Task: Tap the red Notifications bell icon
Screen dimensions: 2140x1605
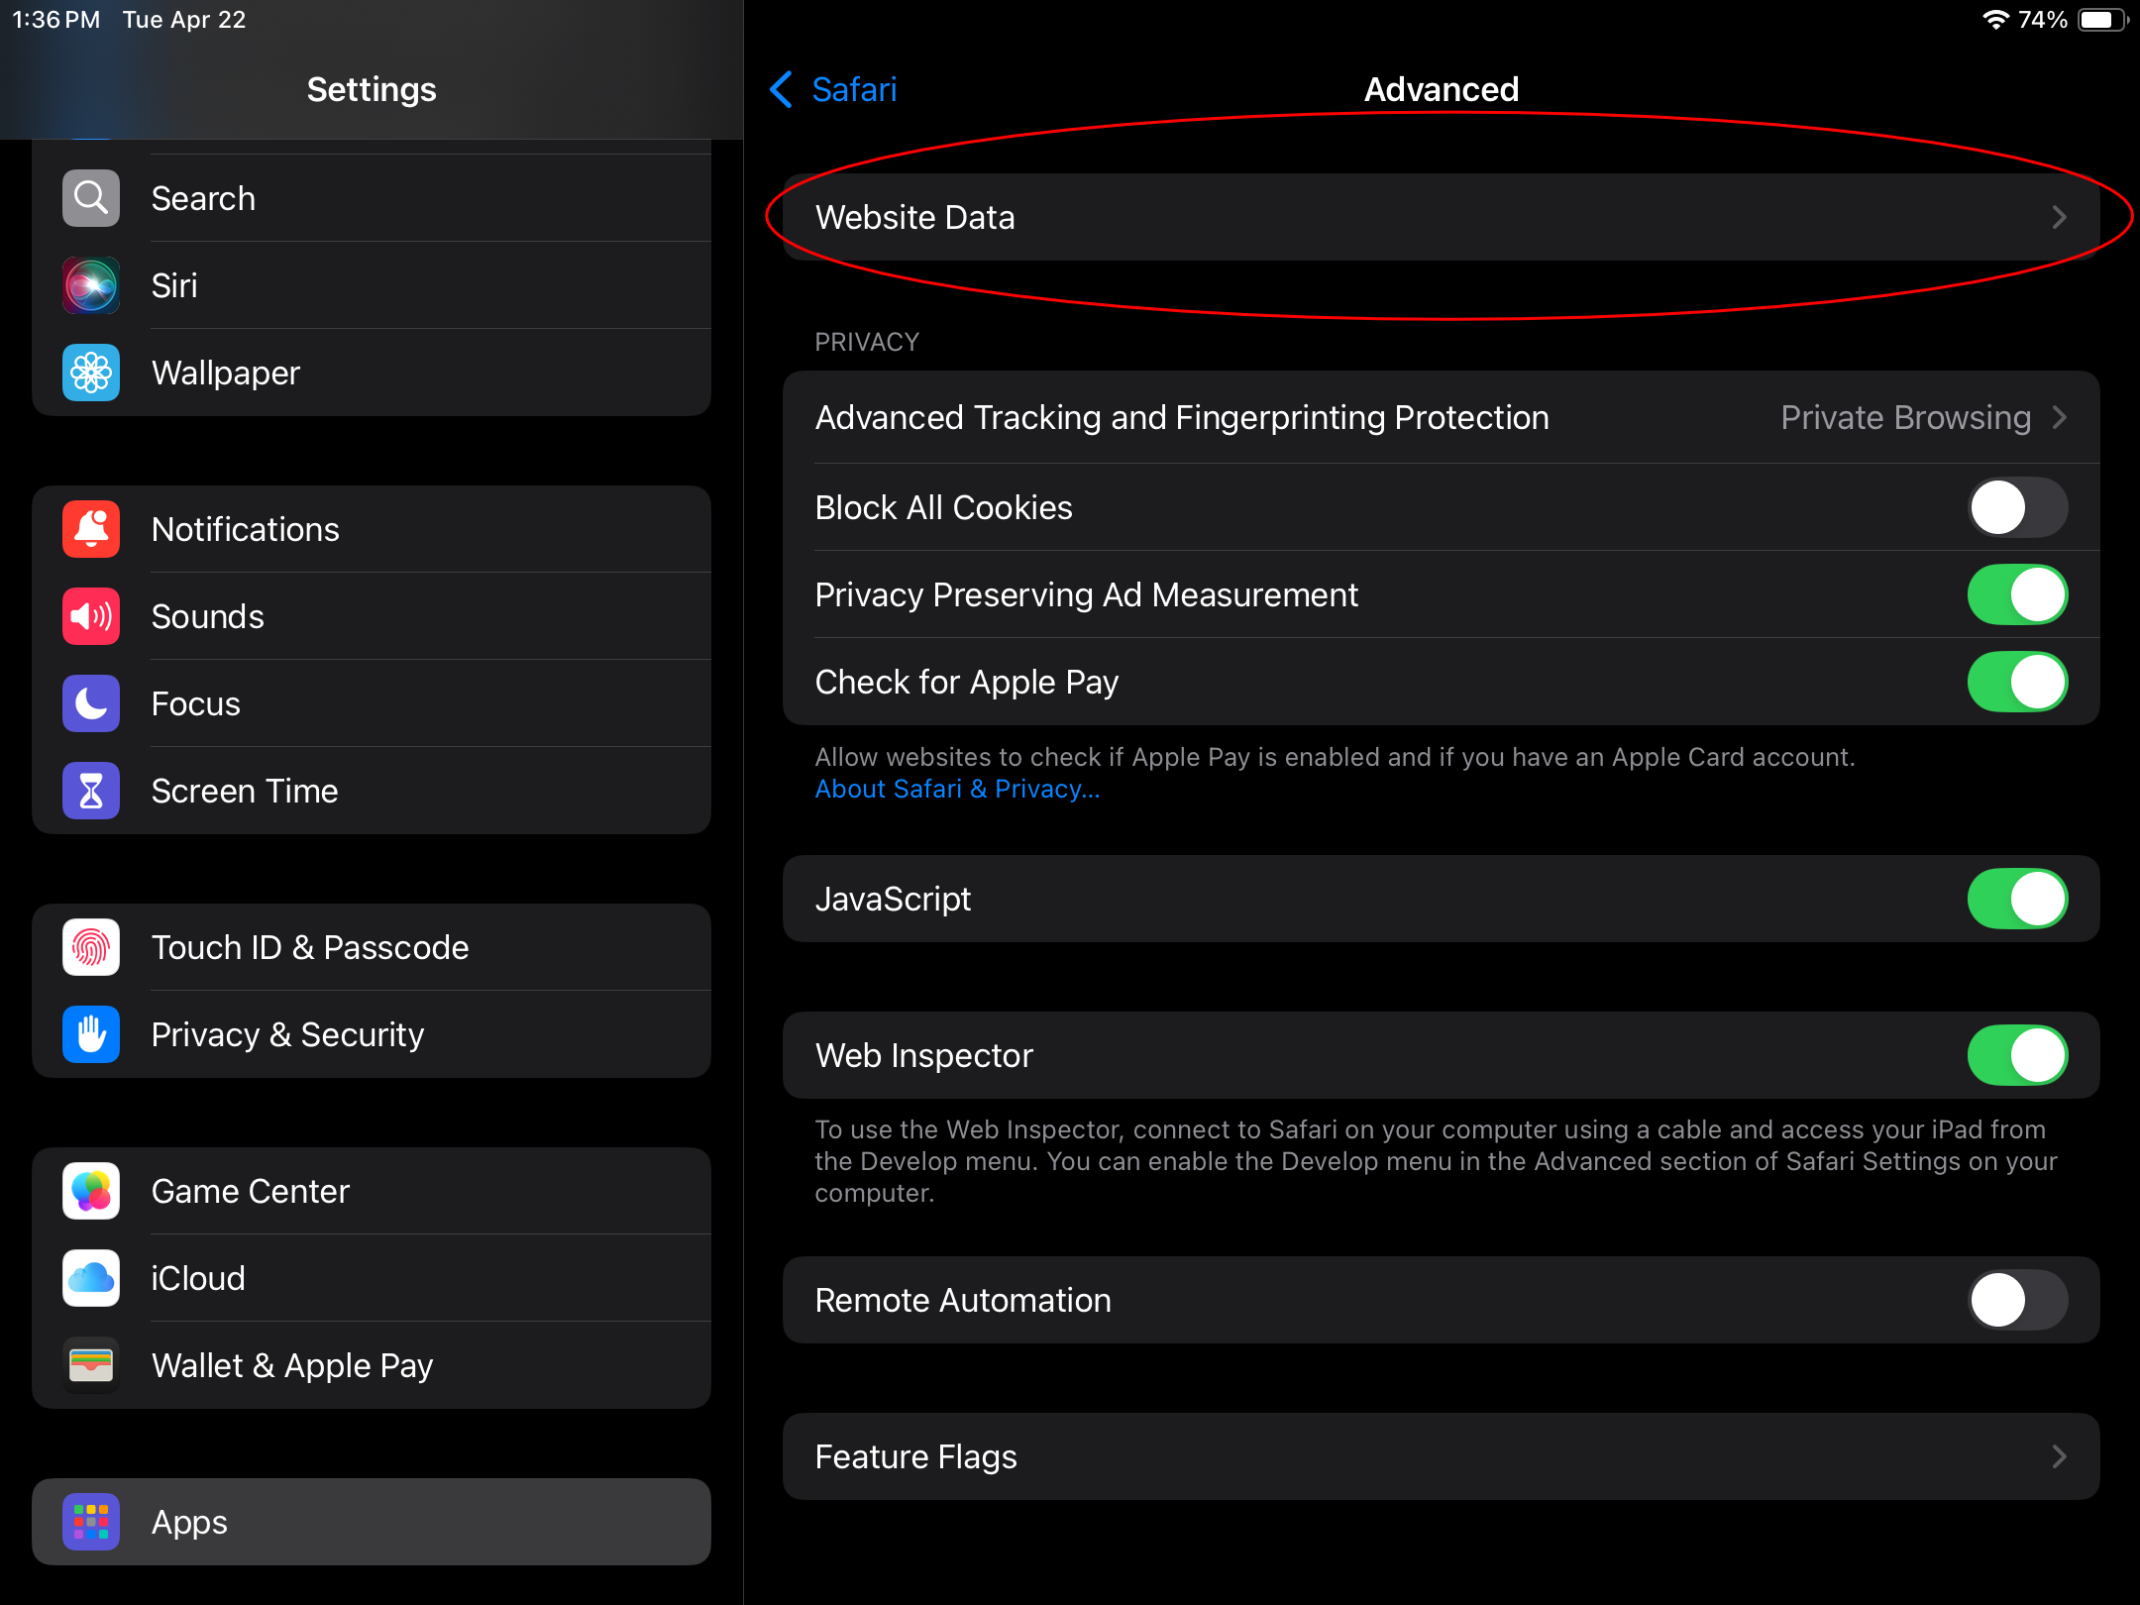Action: pos(91,529)
